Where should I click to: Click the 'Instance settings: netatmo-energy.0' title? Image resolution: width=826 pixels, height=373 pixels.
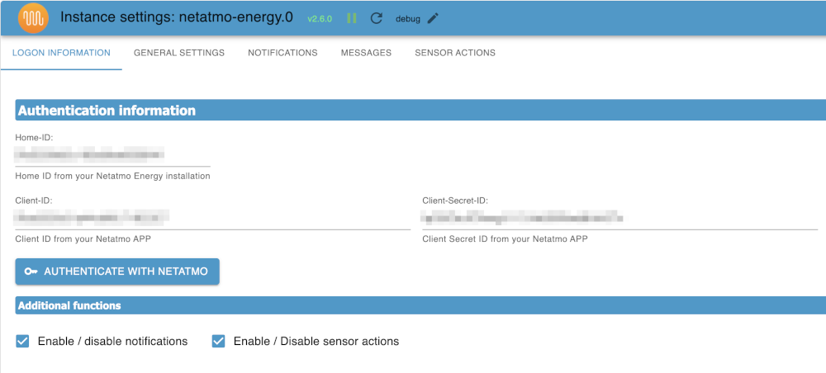click(177, 17)
